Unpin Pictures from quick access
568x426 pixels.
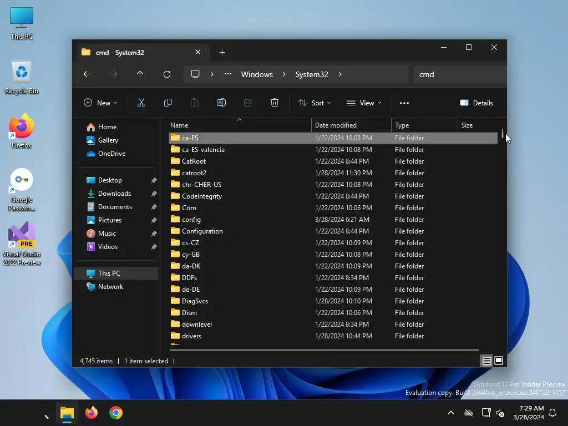pyautogui.click(x=154, y=220)
